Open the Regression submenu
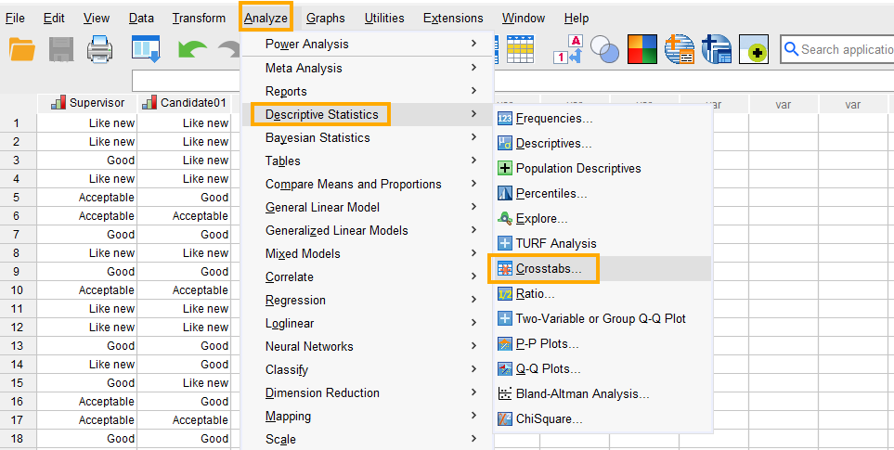Image resolution: width=894 pixels, height=450 pixels. (368, 301)
